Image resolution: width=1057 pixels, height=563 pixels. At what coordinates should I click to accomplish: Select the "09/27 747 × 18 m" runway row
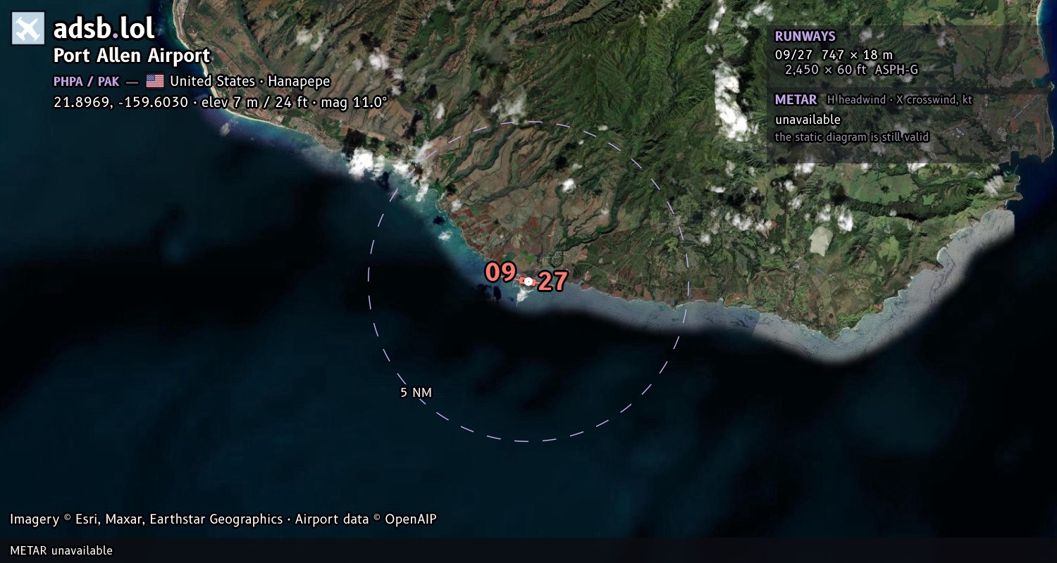(834, 55)
